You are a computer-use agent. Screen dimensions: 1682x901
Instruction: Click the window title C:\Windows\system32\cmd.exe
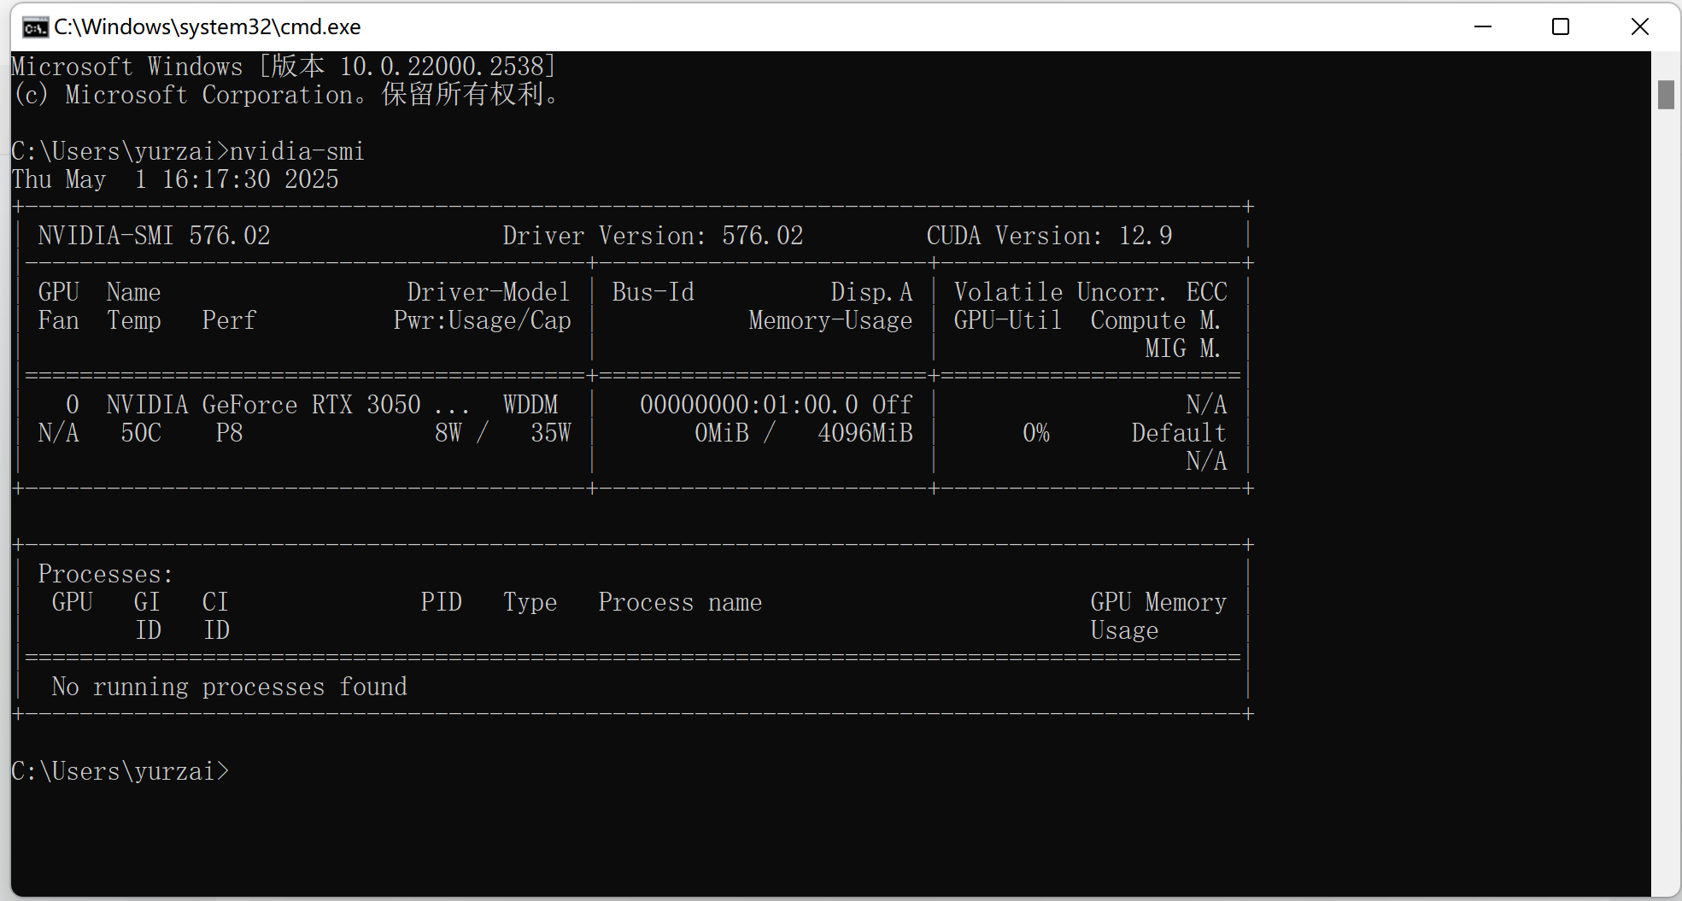[x=208, y=27]
